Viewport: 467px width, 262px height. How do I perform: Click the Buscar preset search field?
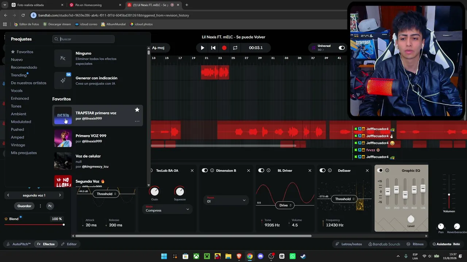coord(84,39)
